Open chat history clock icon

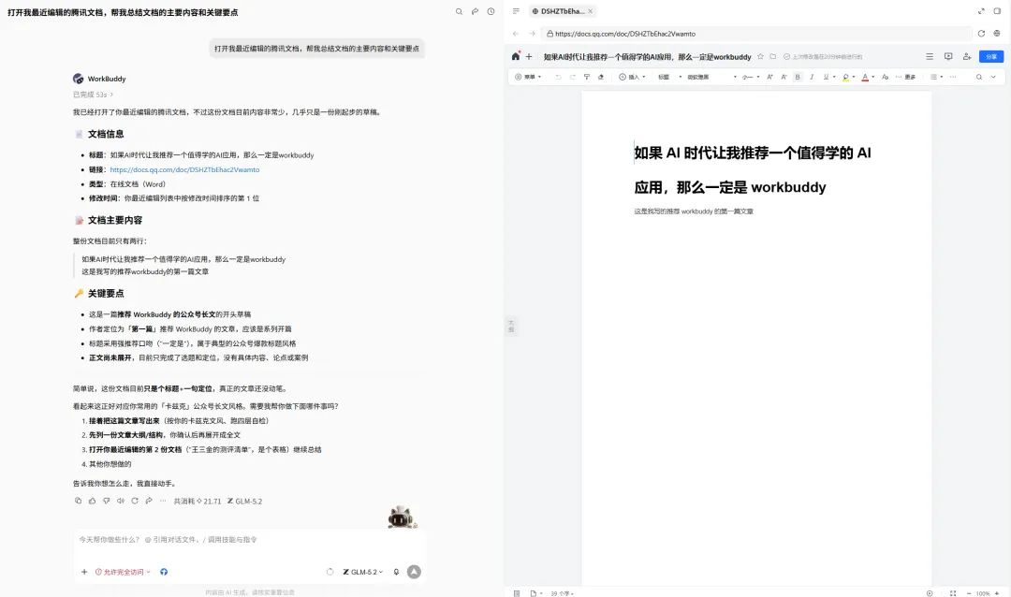click(x=491, y=11)
